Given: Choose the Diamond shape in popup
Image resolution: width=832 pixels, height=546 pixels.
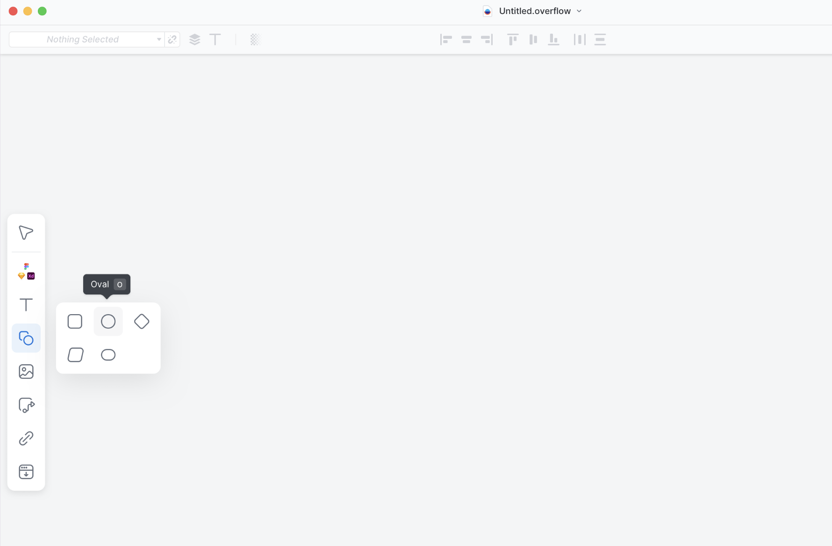Looking at the screenshot, I should (142, 322).
